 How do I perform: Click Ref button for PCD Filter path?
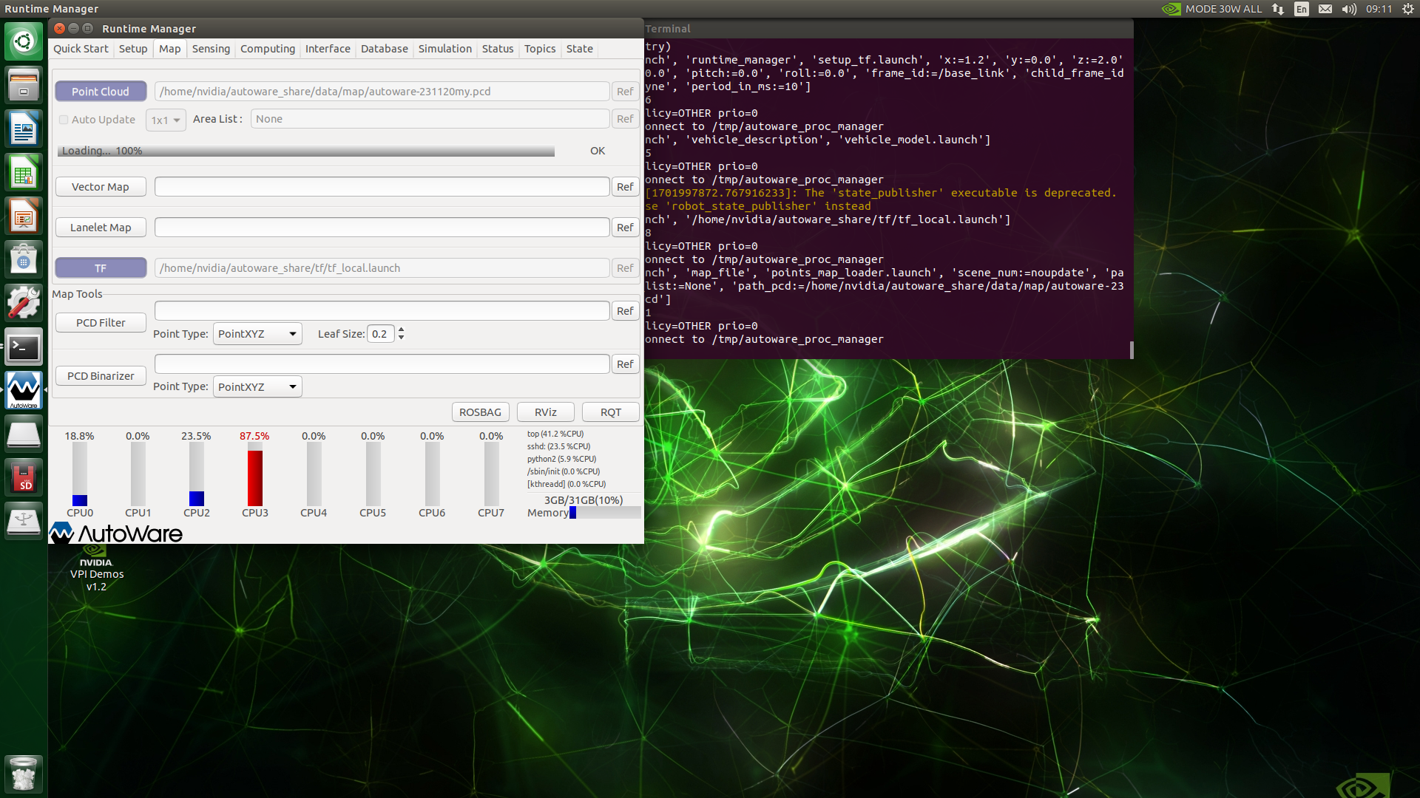coord(625,311)
